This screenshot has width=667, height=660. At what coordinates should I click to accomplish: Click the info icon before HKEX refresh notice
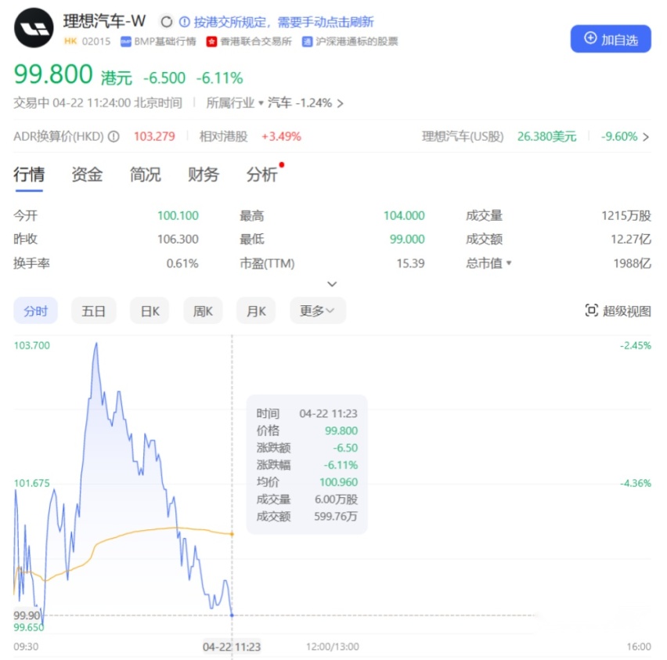184,22
